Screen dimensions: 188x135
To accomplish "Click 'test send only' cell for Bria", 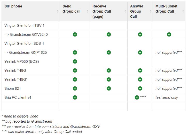I will [167, 97].
